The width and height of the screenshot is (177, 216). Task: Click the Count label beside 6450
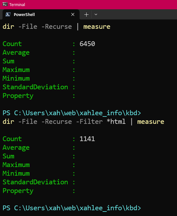click(12, 44)
